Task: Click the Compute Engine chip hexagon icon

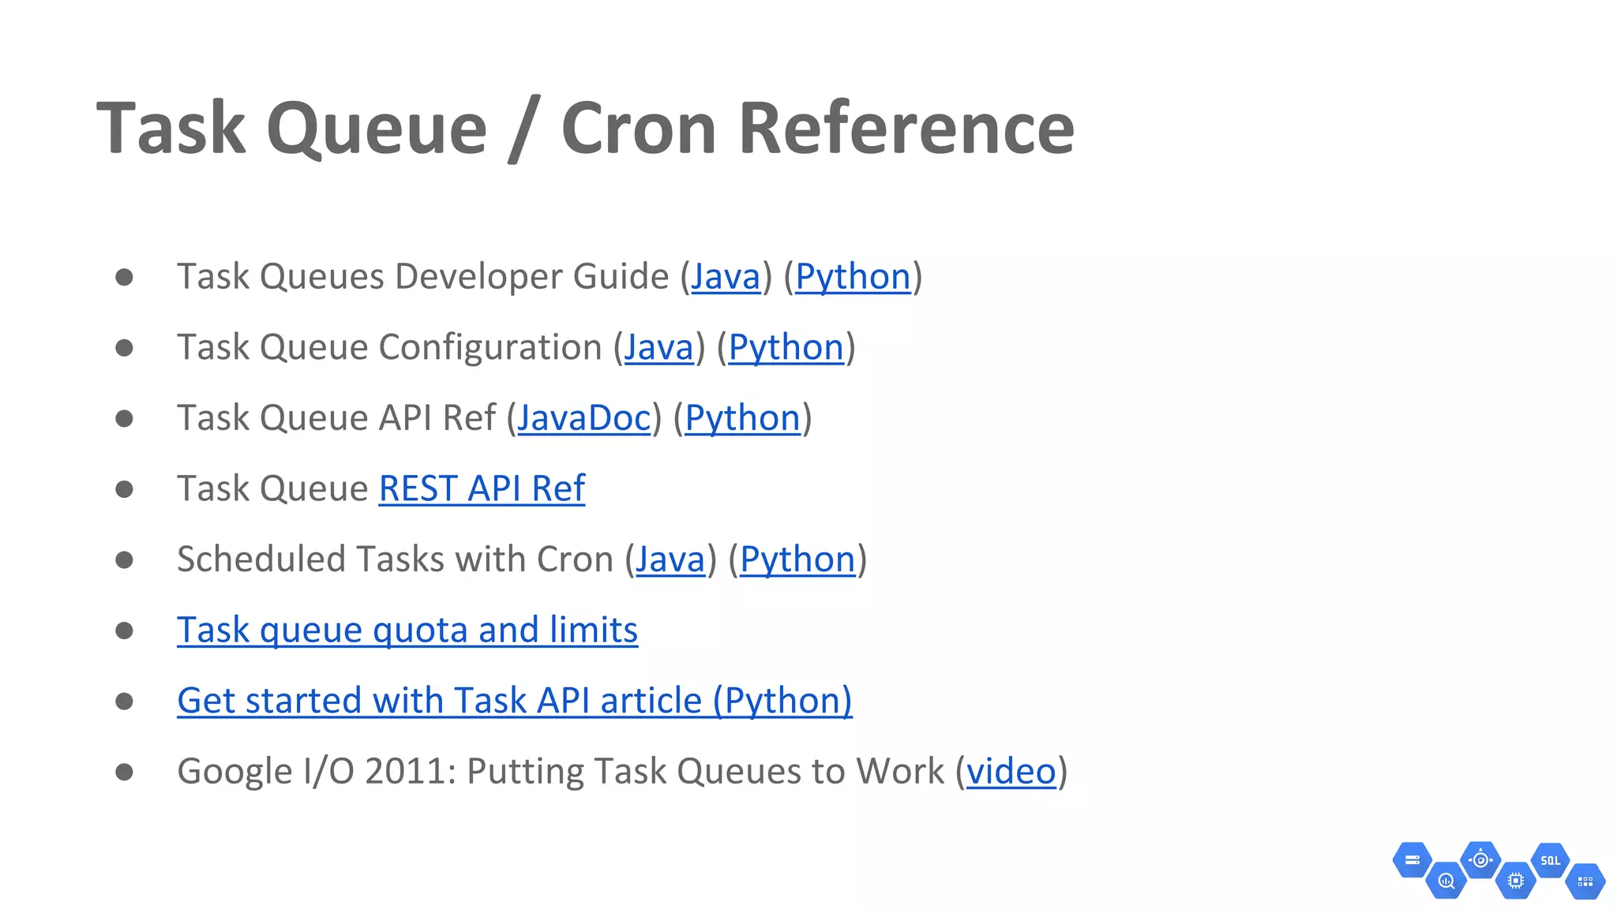Action: pyautogui.click(x=1515, y=881)
